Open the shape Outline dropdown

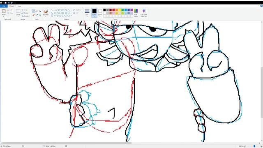(x=77, y=10)
